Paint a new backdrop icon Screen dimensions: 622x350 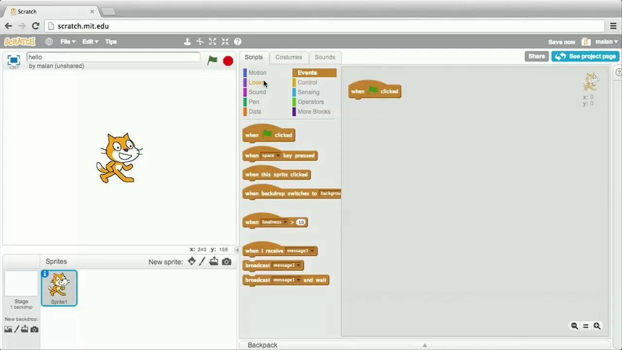[17, 329]
